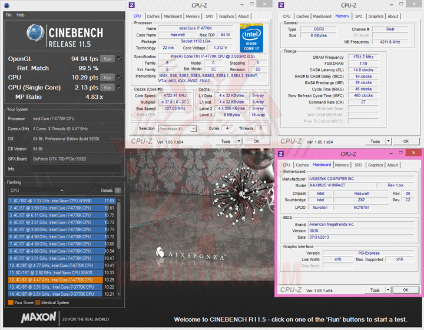Screen dimensions: 424x330
Task: Click OK in the CPU-Z Mainboard window
Action: [406, 290]
